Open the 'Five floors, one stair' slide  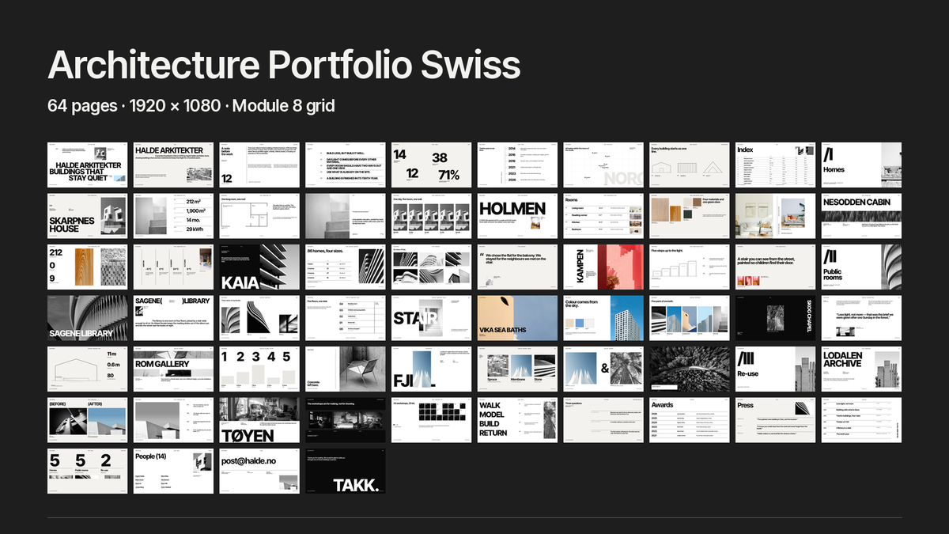click(x=346, y=318)
